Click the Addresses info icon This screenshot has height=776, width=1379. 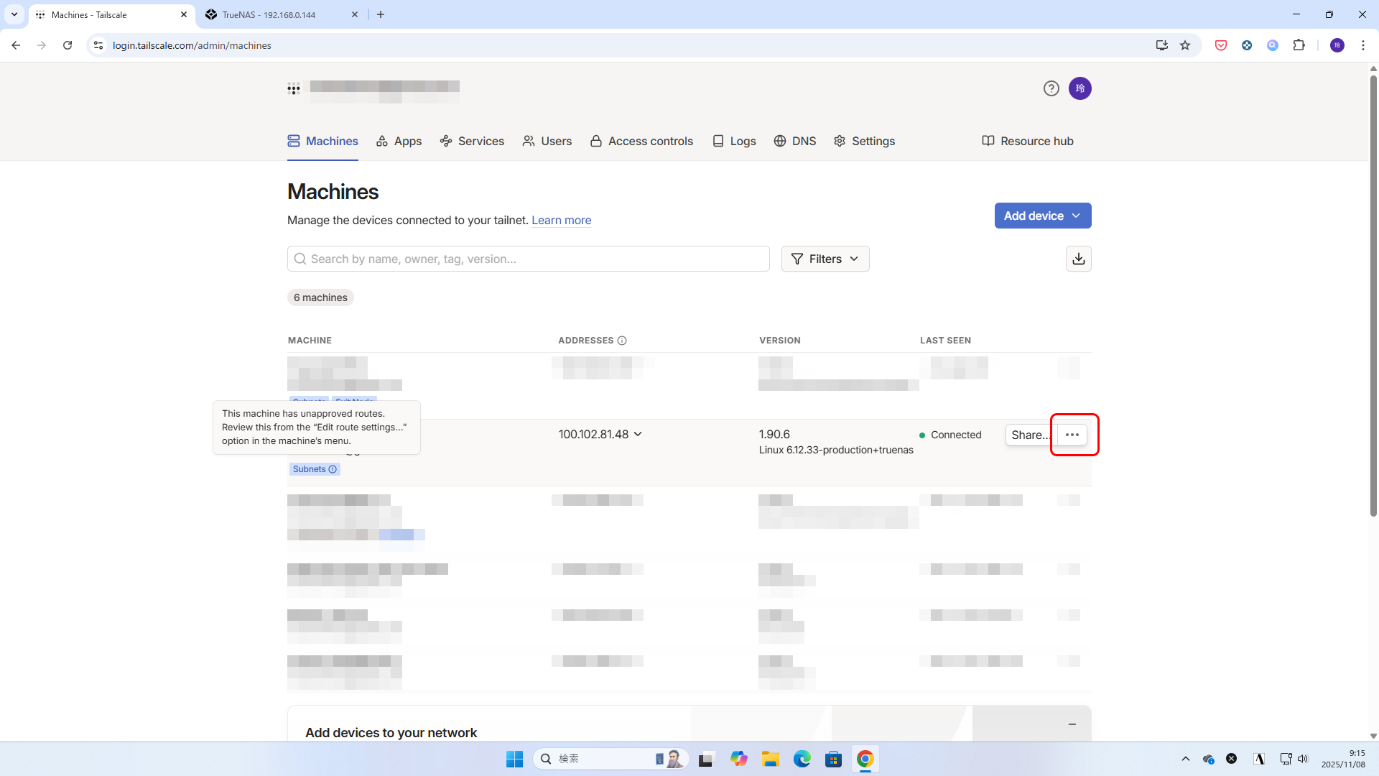pos(622,341)
